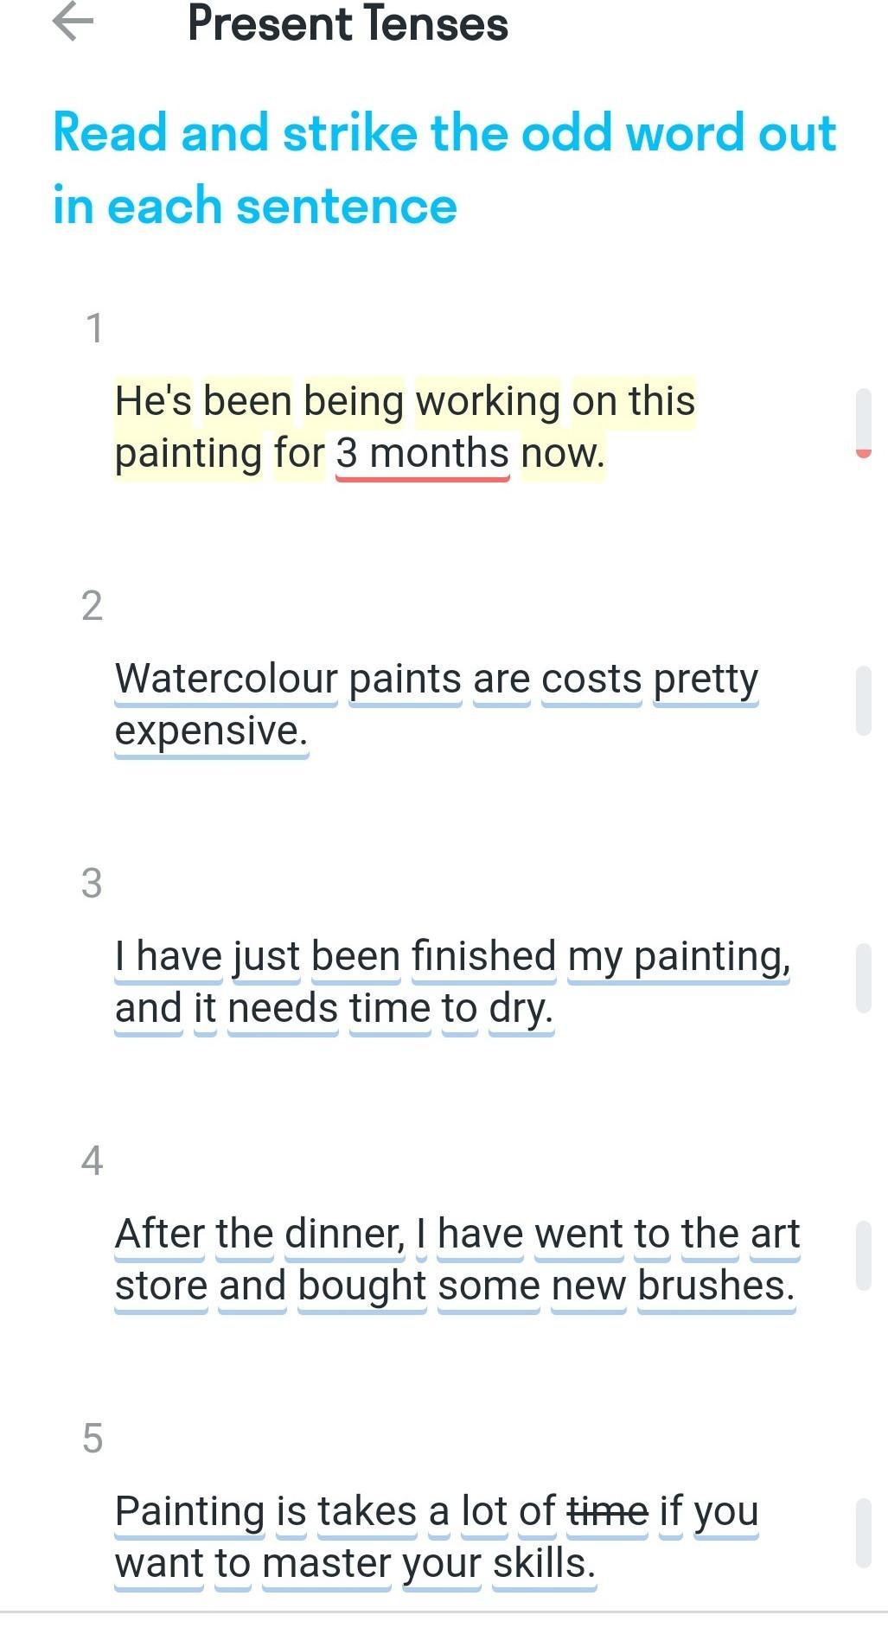Tap the word "working" in sentence 1
Screen dimensions: 888x1634
[x=488, y=402]
